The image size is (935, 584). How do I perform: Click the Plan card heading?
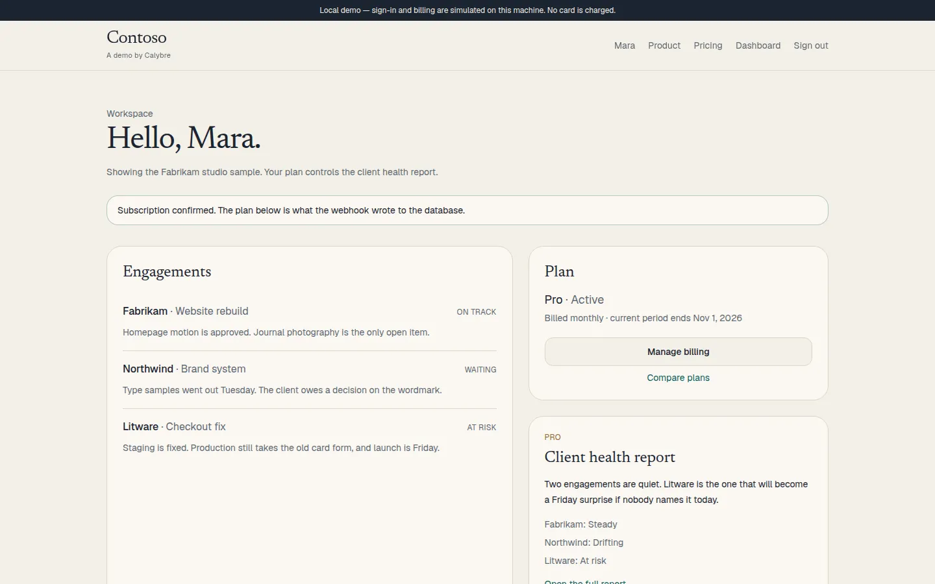tap(559, 271)
